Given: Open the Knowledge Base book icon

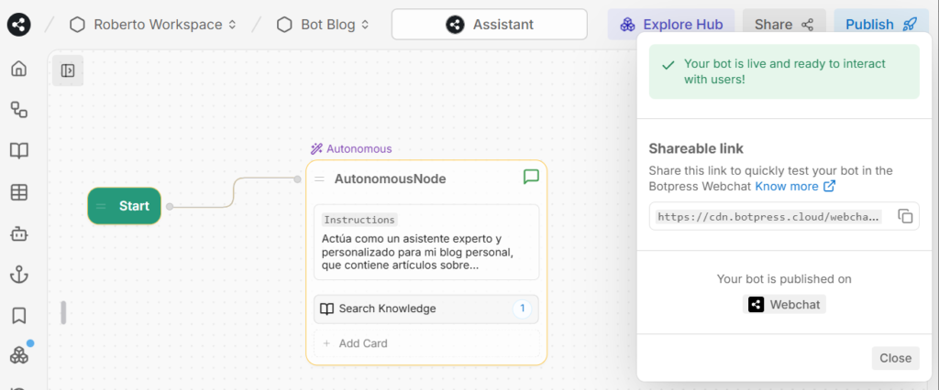Looking at the screenshot, I should point(19,151).
